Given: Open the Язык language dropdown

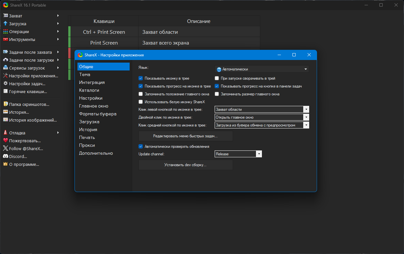Looking at the screenshot, I should click(262, 69).
